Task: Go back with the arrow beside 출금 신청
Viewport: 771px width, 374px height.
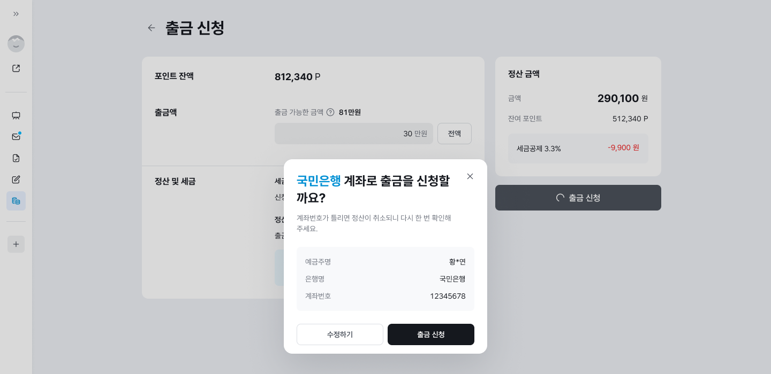Action: pos(152,28)
